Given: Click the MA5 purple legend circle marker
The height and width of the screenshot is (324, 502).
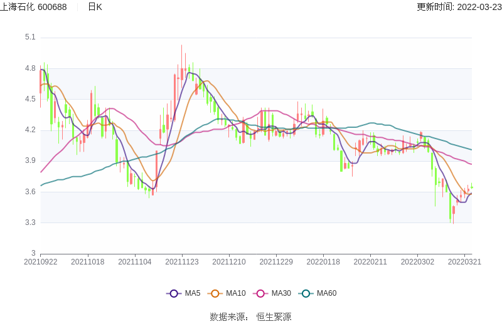Looking at the screenshot, I should 174,293.
